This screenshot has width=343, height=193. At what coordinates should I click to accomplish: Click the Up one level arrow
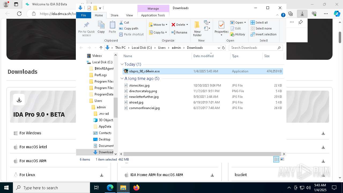tap(101, 48)
